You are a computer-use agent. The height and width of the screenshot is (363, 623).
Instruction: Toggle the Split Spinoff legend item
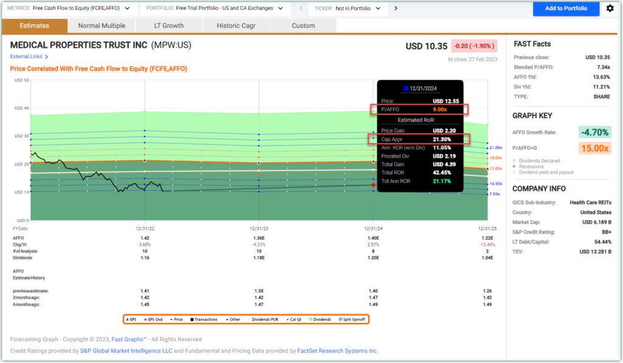352,319
